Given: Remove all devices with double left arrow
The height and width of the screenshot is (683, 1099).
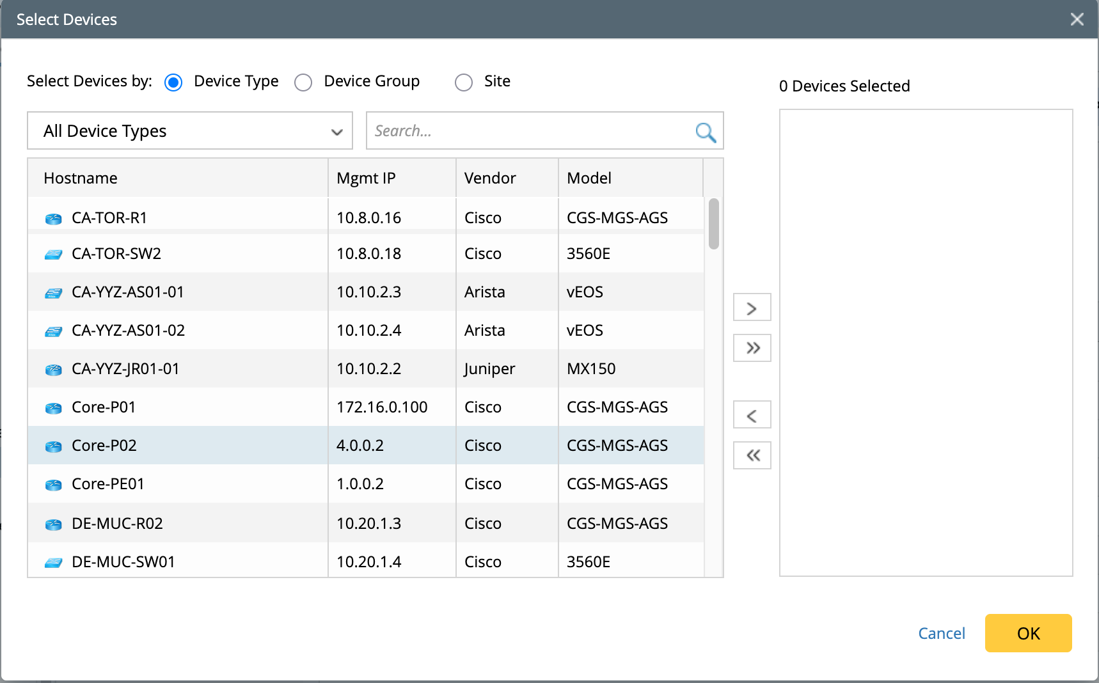Looking at the screenshot, I should click(752, 456).
